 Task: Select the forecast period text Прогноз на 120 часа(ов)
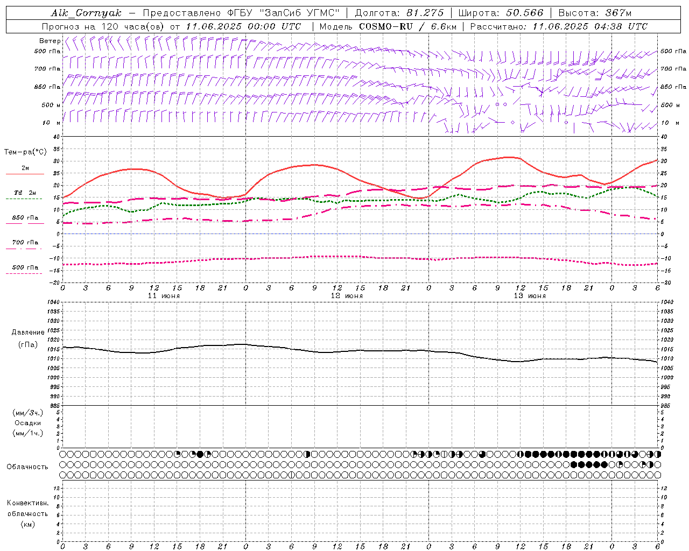point(104,26)
